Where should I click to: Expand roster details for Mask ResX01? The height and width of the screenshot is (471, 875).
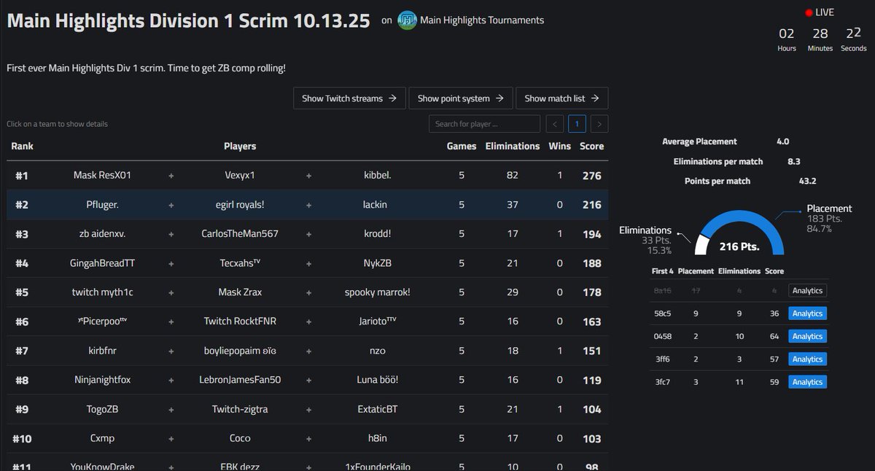(x=102, y=175)
